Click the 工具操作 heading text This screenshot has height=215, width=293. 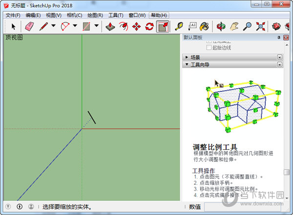pyautogui.click(x=204, y=171)
